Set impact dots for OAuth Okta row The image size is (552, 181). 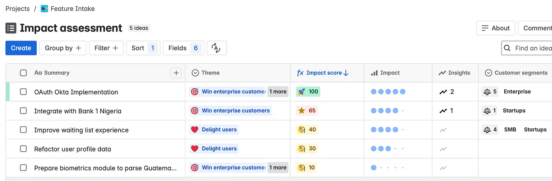point(388,92)
